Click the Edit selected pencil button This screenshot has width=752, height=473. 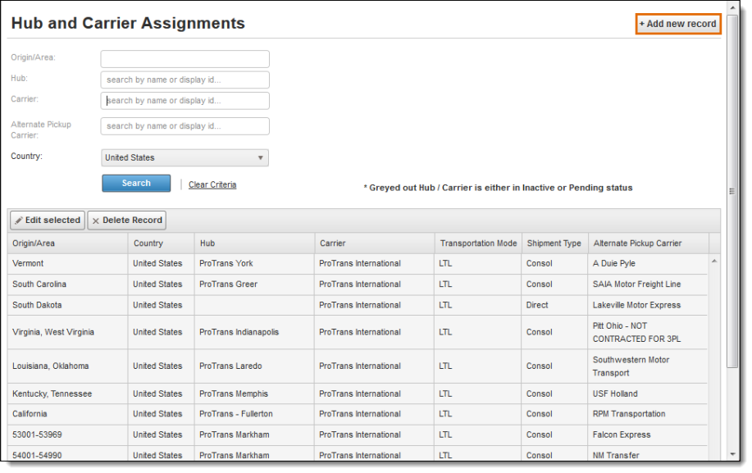pyautogui.click(x=48, y=221)
